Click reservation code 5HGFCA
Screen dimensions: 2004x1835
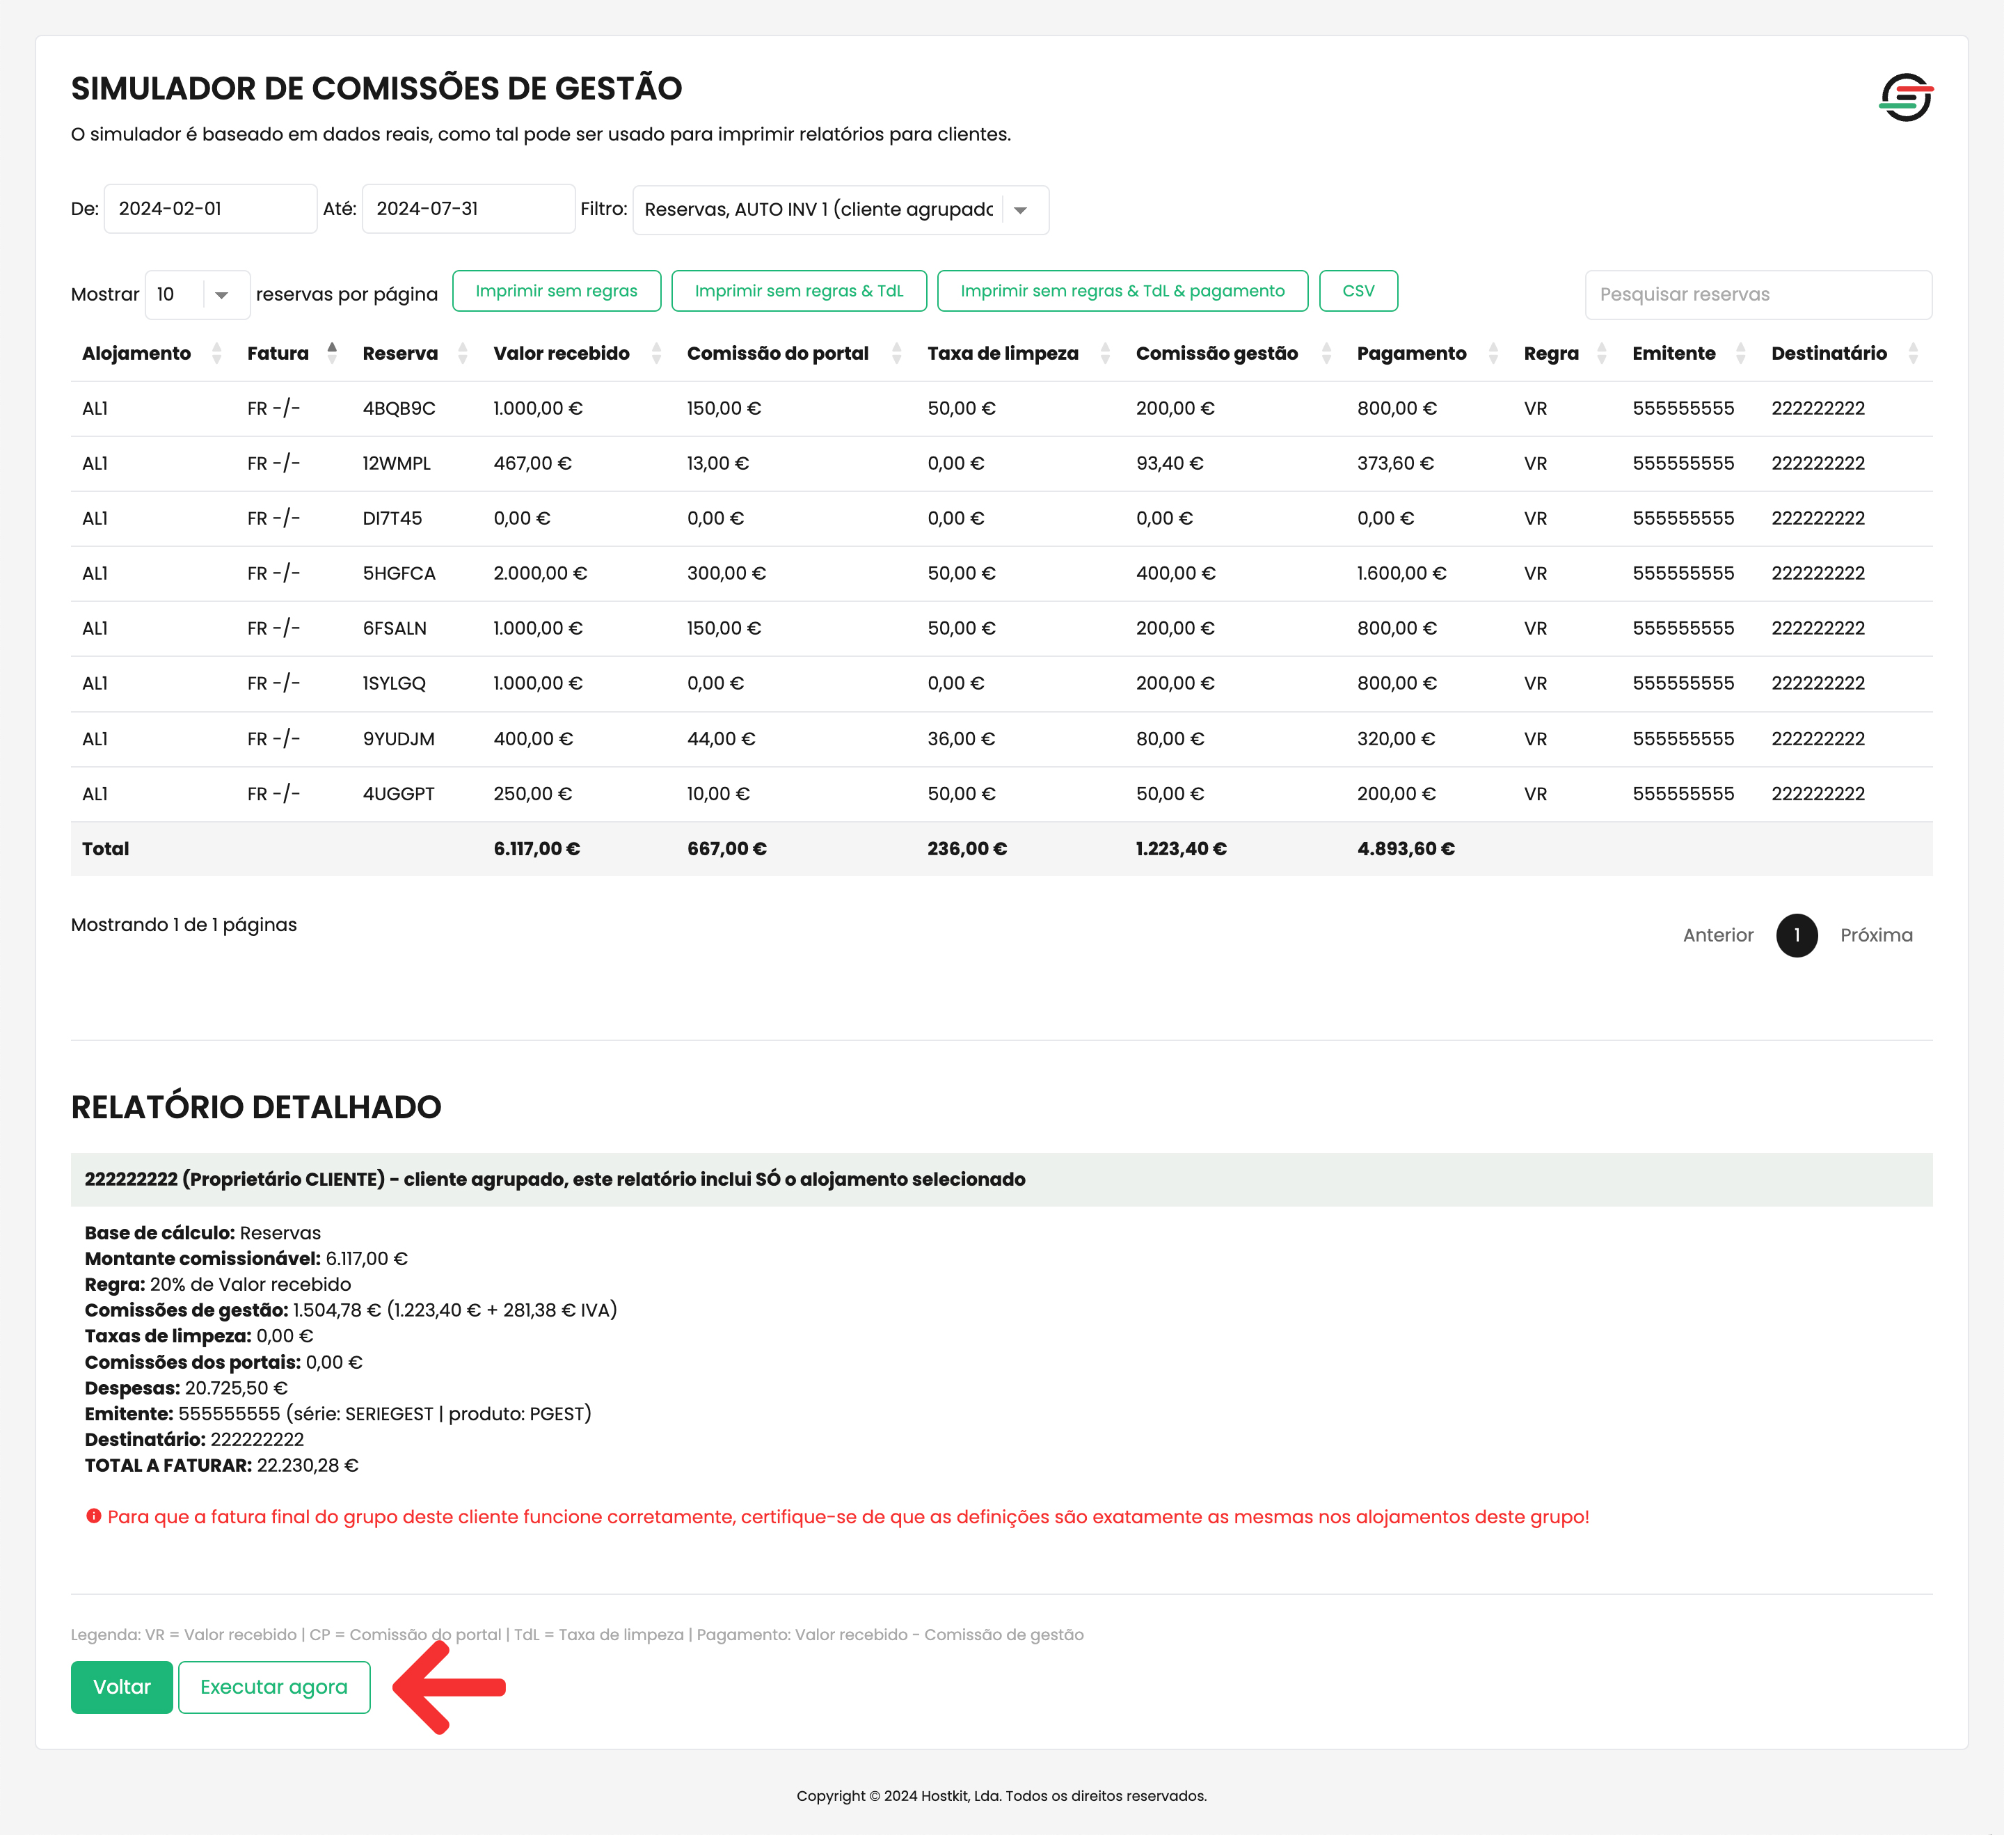tap(399, 573)
